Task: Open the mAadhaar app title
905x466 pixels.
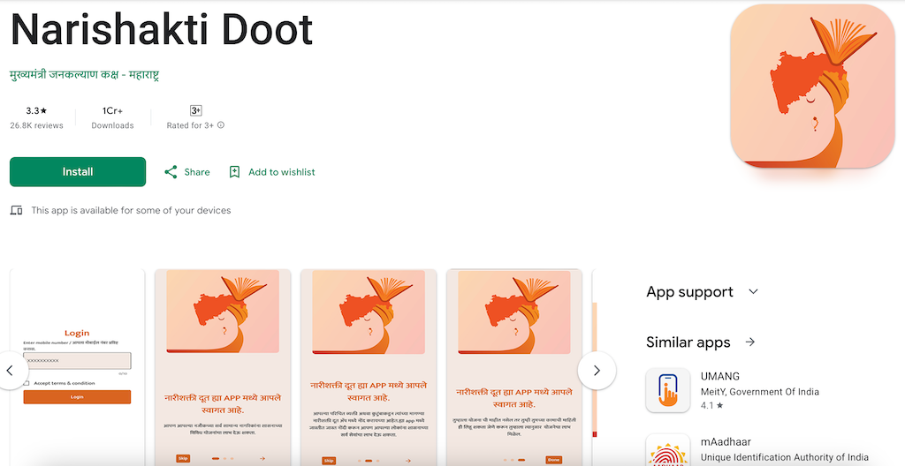Action: [x=726, y=442]
